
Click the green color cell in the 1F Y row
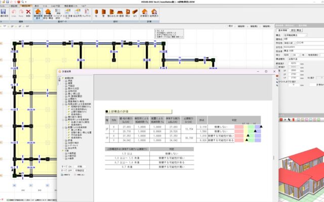click(x=251, y=140)
